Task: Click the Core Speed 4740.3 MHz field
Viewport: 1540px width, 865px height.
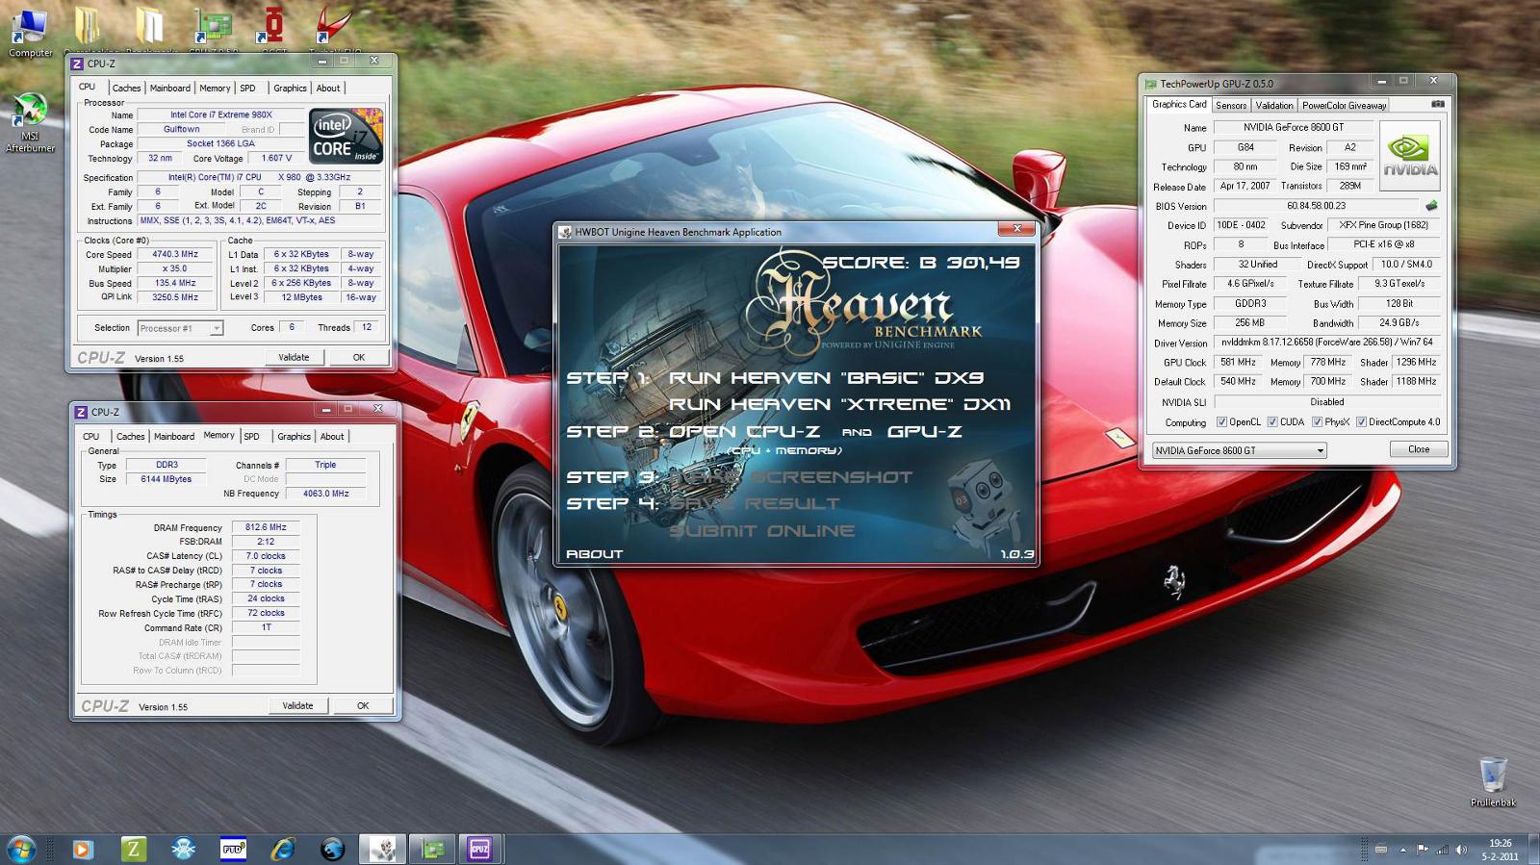Action: (175, 254)
